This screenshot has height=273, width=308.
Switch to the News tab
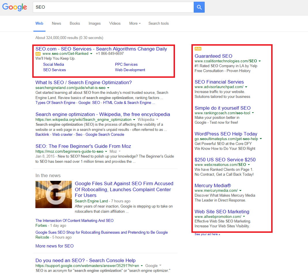56,23
